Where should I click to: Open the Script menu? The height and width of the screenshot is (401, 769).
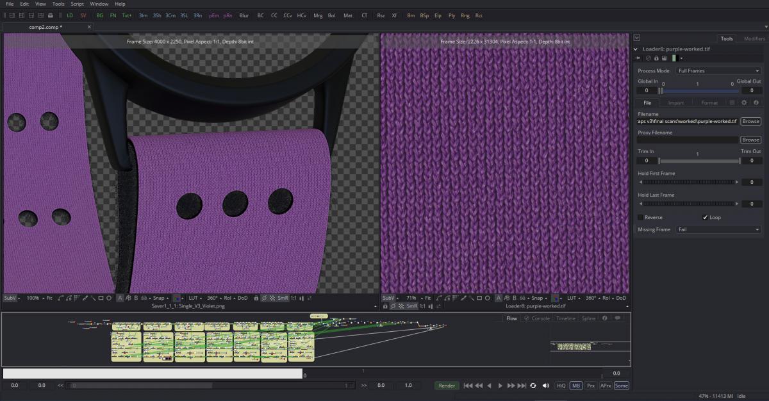click(x=77, y=4)
